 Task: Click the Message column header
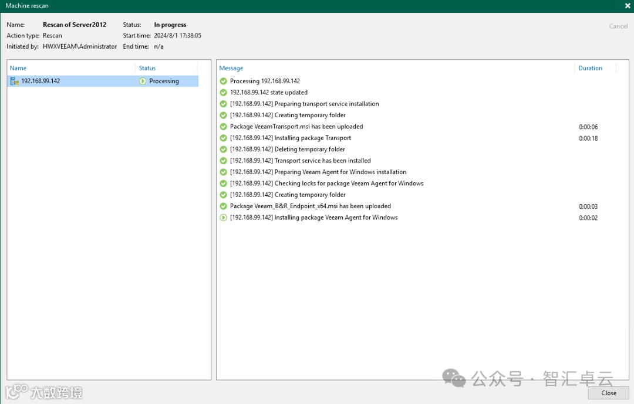tap(231, 68)
